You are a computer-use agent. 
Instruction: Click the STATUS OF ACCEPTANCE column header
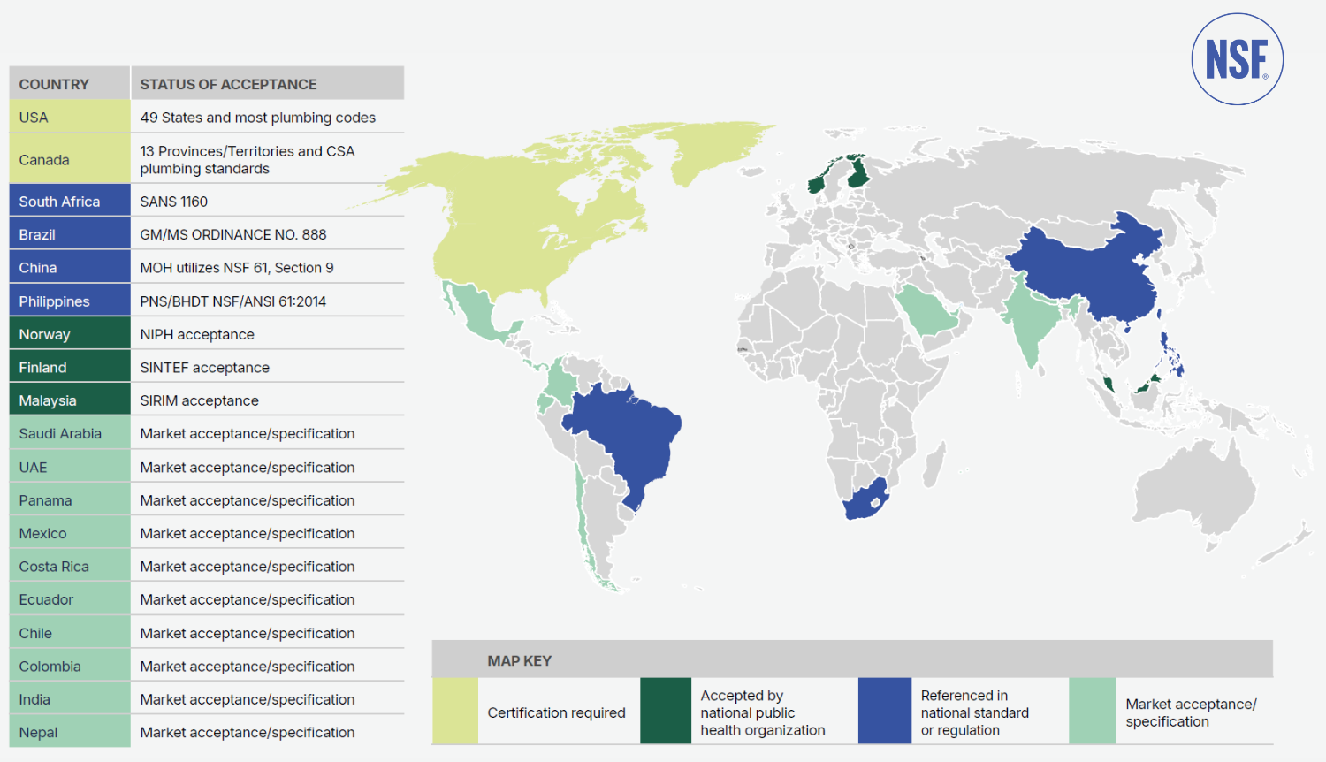coord(228,84)
